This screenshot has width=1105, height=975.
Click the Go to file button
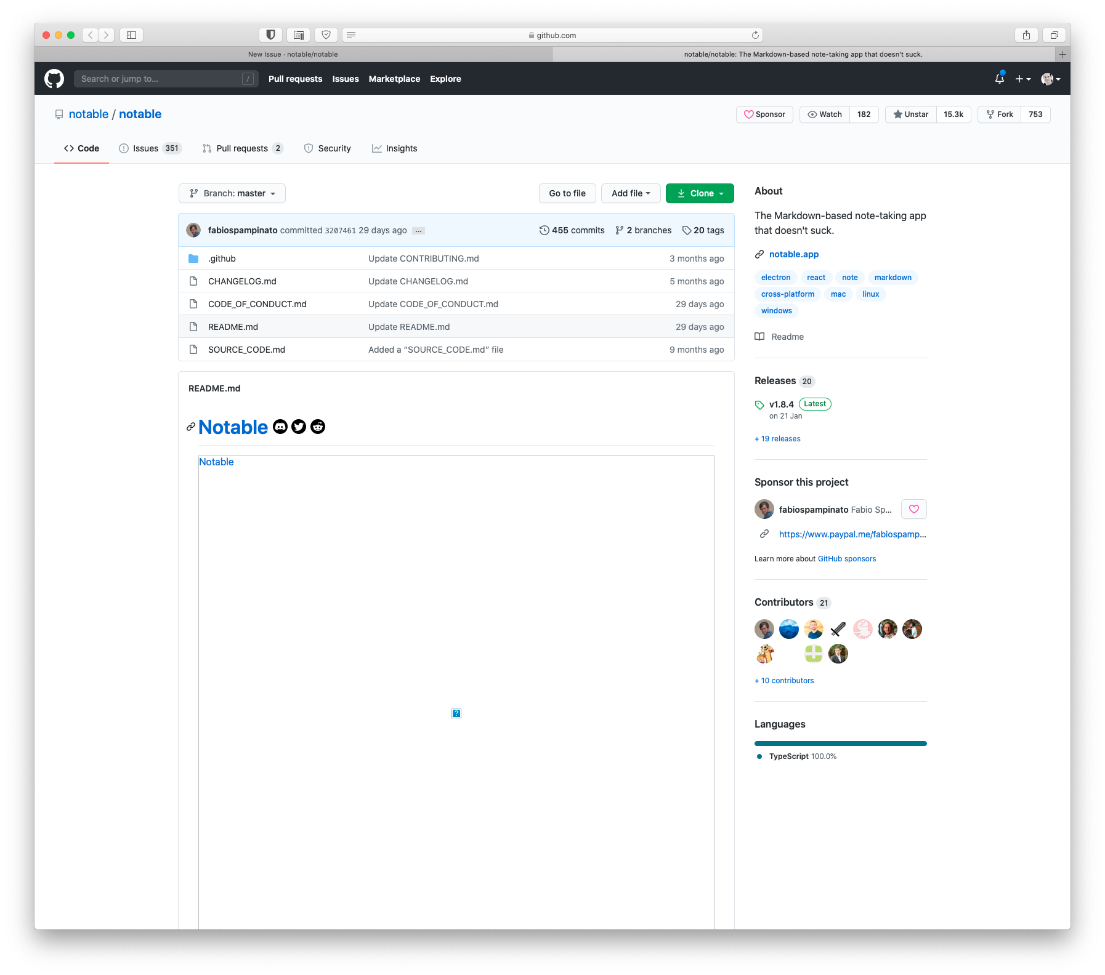point(567,193)
